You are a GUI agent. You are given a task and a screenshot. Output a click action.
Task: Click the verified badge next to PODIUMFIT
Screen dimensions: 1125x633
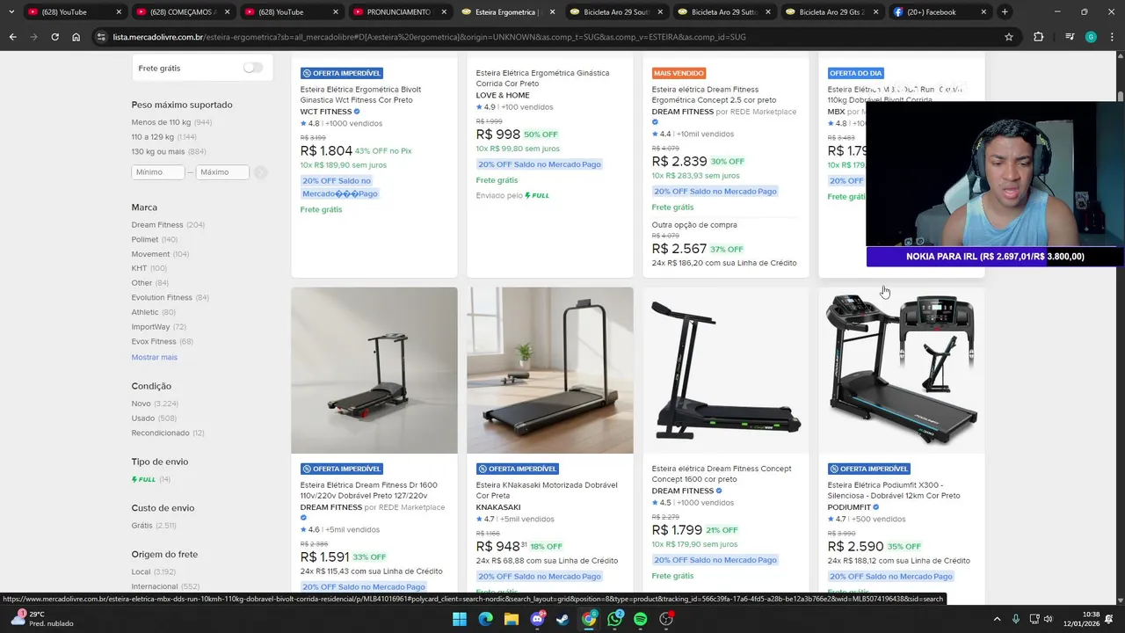point(875,507)
